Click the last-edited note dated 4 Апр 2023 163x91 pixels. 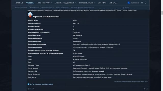(131, 81)
